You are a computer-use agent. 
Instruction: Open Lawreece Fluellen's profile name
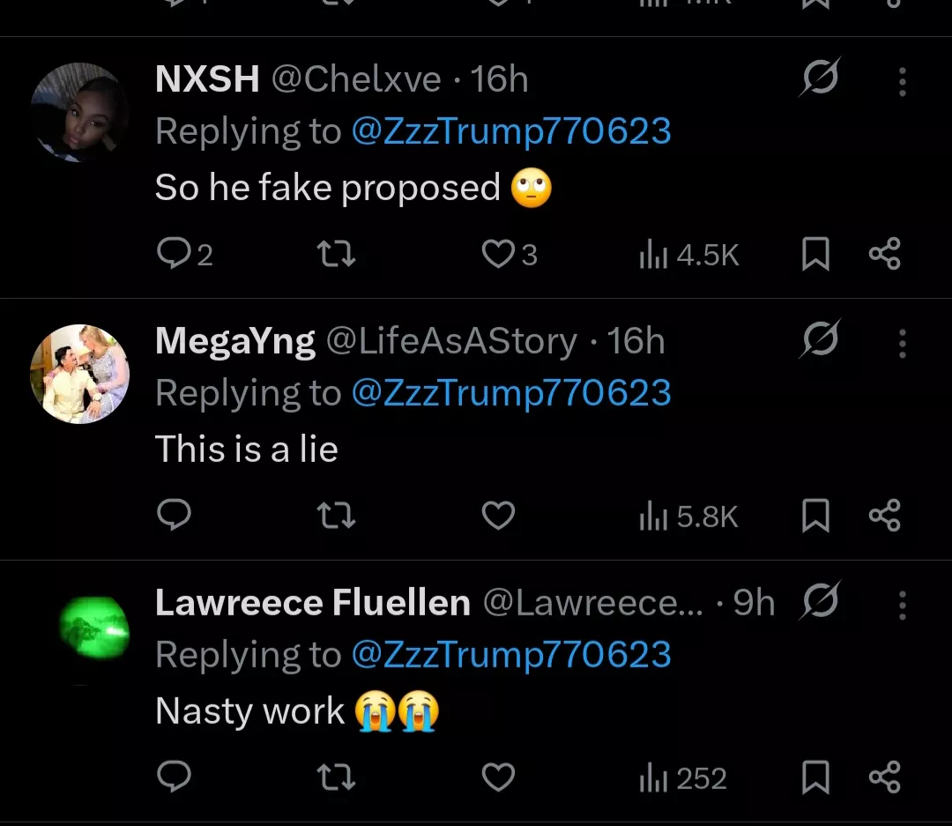pyautogui.click(x=312, y=603)
